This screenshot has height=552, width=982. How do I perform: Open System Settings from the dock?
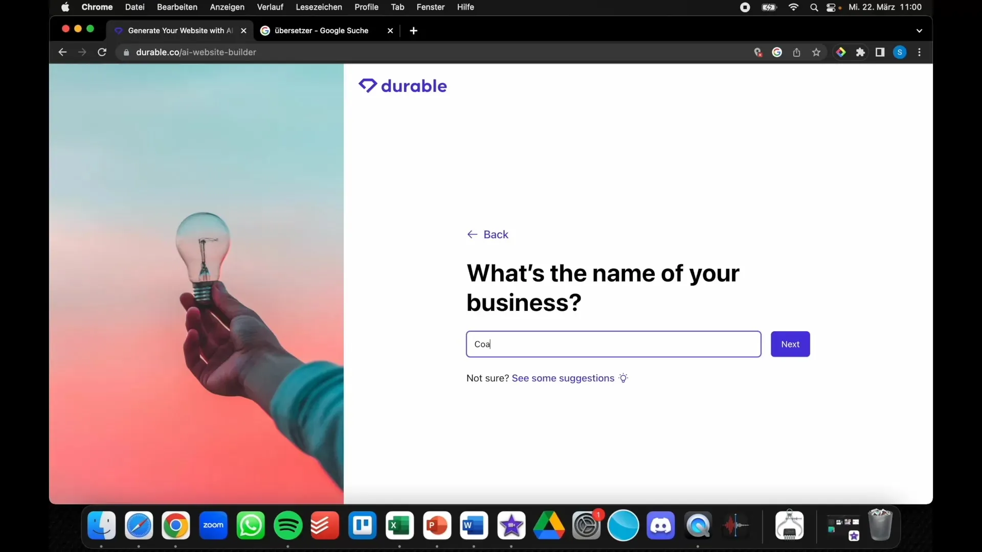(586, 525)
